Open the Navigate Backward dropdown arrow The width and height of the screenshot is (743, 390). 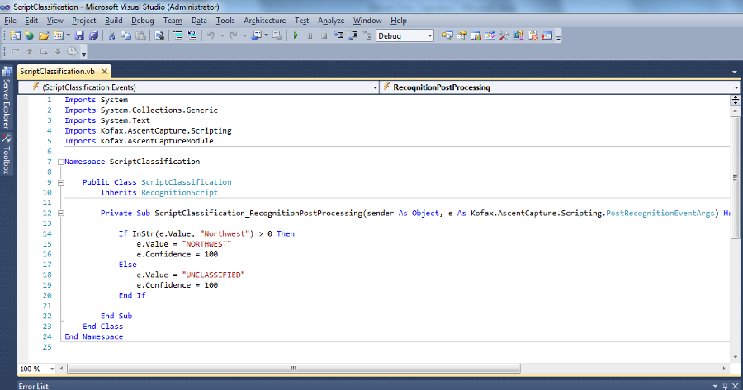pyautogui.click(x=267, y=36)
